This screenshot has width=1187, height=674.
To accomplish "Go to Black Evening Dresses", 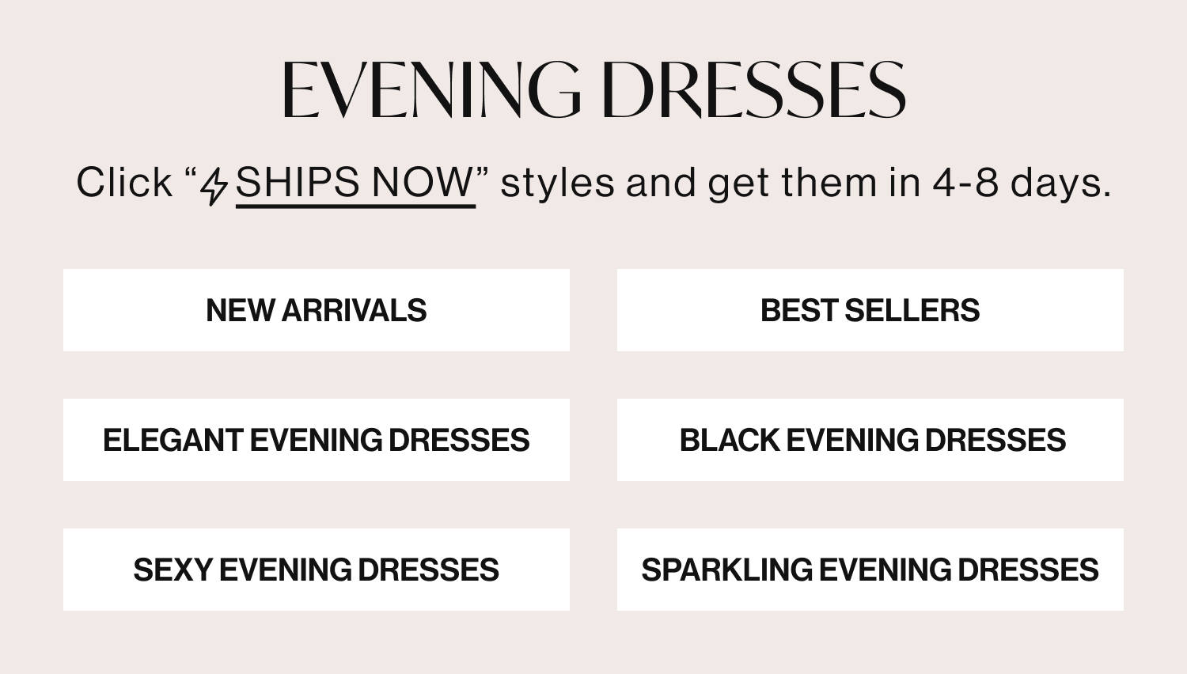I will tap(870, 440).
